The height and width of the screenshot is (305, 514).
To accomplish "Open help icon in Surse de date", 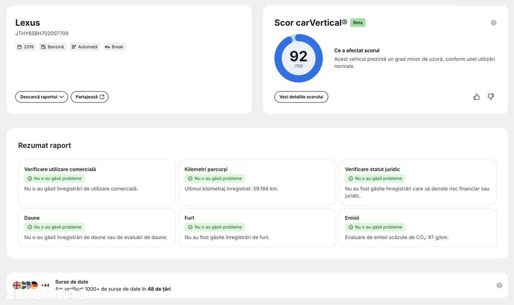I will [499, 285].
